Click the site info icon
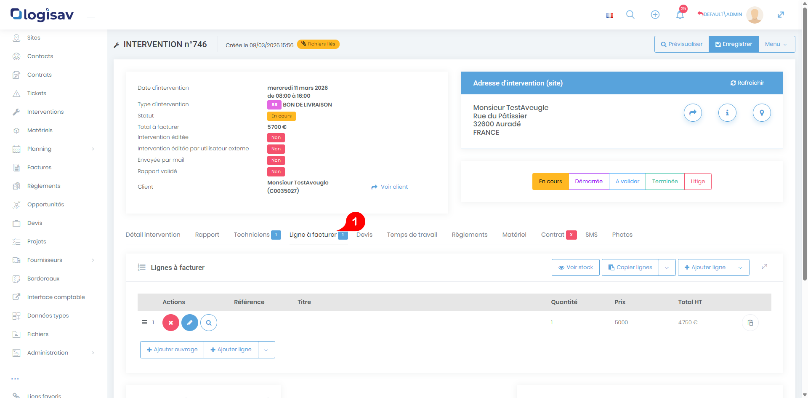Screen dimensions: 808x398 pos(727,113)
